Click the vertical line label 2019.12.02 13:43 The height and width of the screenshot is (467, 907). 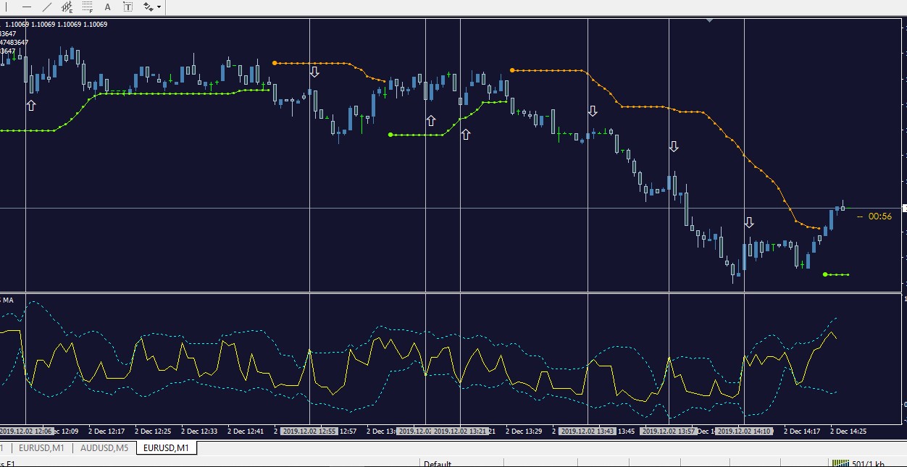coord(588,432)
